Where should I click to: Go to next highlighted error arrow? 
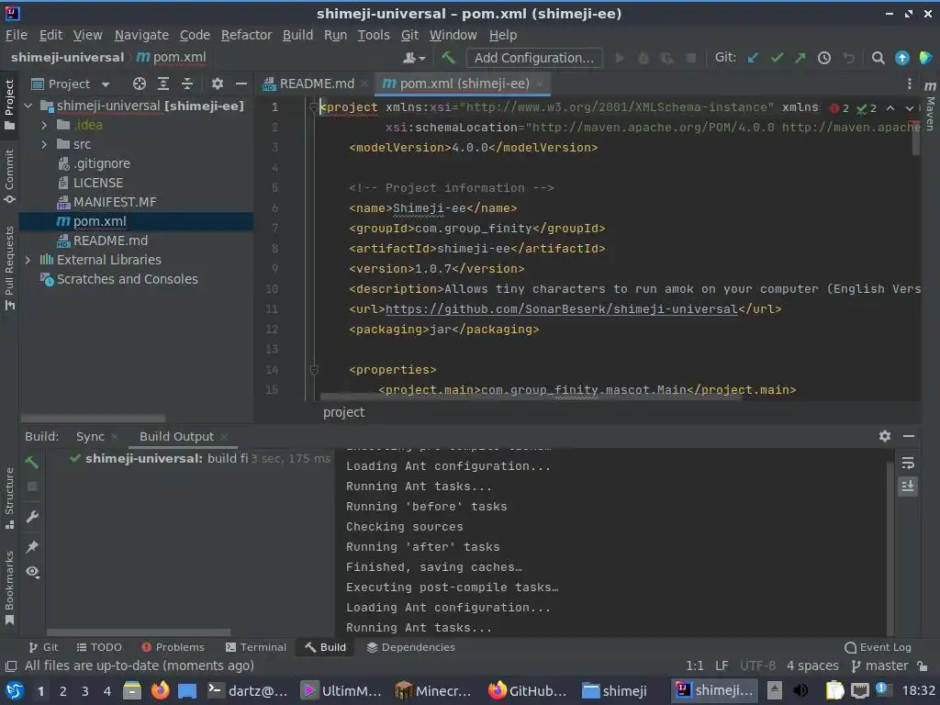910,108
